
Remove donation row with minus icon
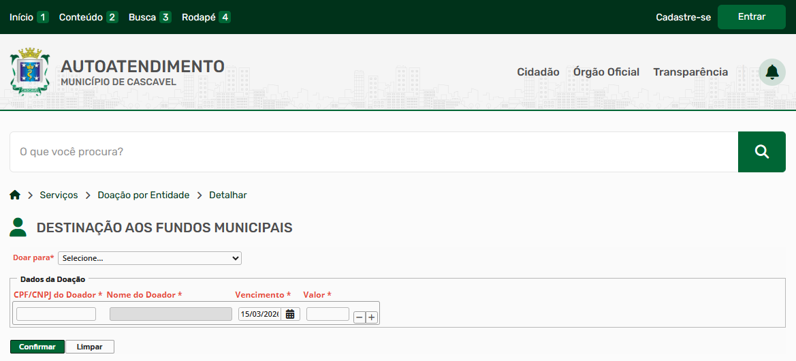[360, 317]
